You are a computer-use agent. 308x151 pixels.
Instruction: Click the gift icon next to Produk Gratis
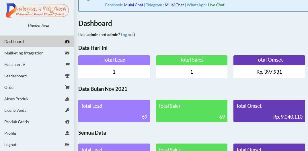click(67, 122)
